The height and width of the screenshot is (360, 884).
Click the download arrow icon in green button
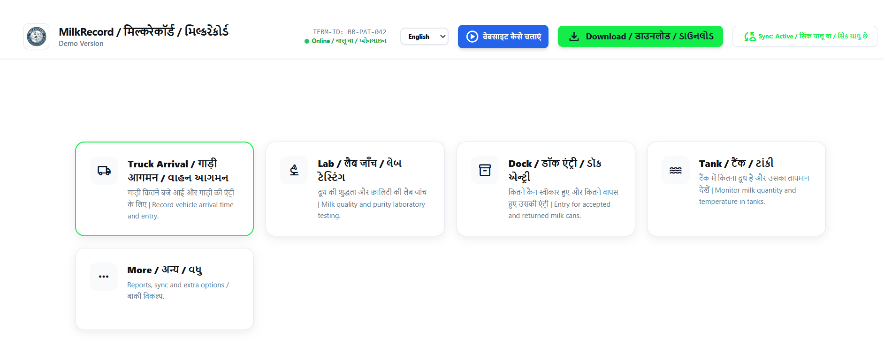(574, 37)
